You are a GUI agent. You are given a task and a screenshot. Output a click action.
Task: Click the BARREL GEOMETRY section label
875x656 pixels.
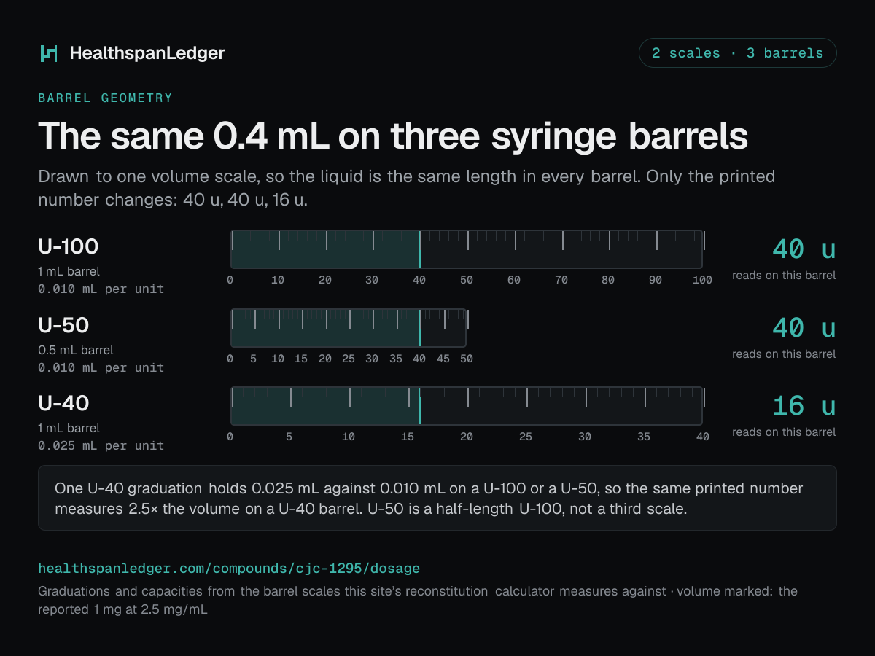coord(106,98)
